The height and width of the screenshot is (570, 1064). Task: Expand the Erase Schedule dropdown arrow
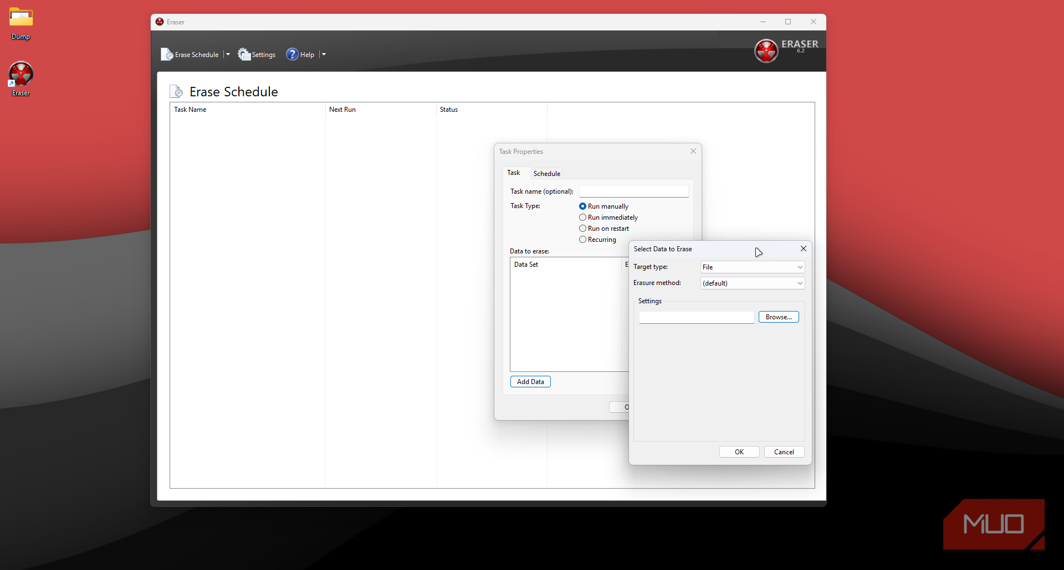[228, 54]
